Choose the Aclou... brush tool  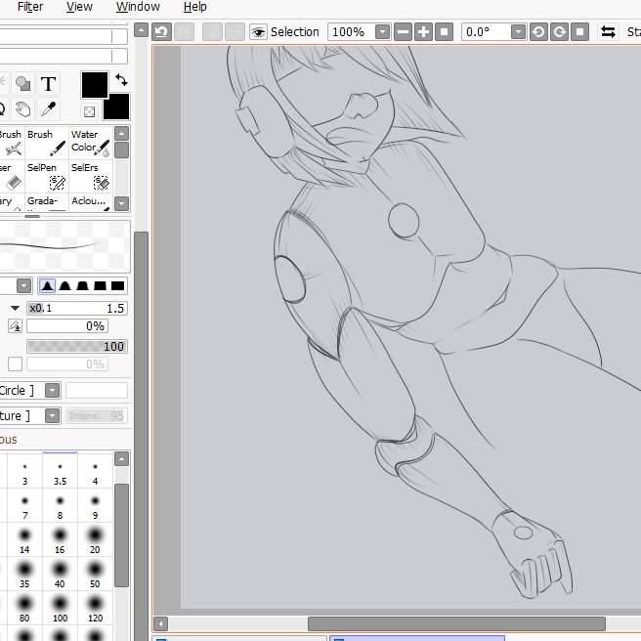coord(90,202)
